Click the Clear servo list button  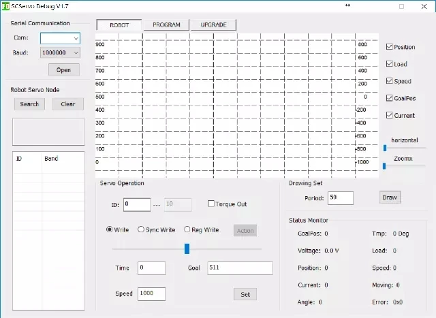click(68, 104)
